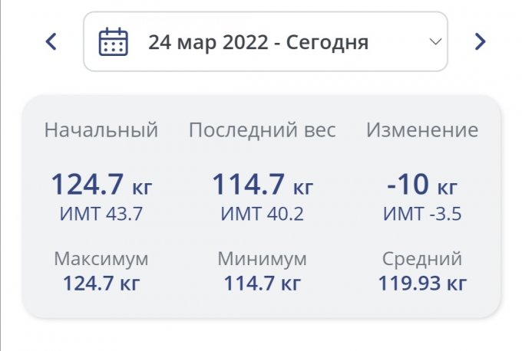Image resolution: width=522 pixels, height=351 pixels.
Task: Click the calendar icon in date selector
Action: (x=114, y=41)
